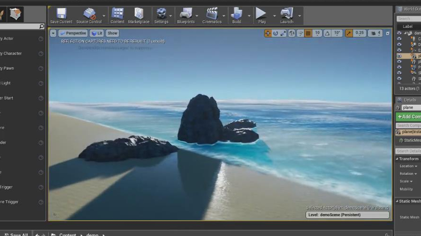The width and height of the screenshot is (421, 236).
Task: Select the Geometry (box) mode icon
Action: (15, 14)
